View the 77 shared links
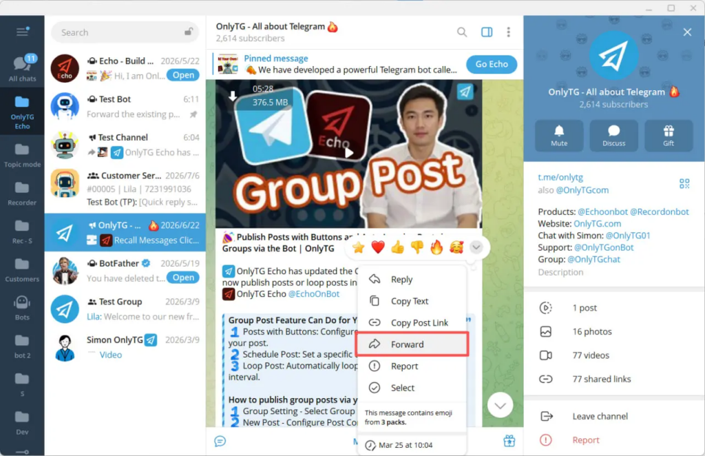 [614, 379]
